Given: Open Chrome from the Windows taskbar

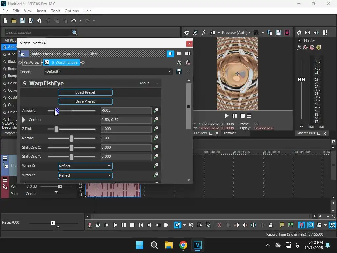Looking at the screenshot, I should coord(183,245).
